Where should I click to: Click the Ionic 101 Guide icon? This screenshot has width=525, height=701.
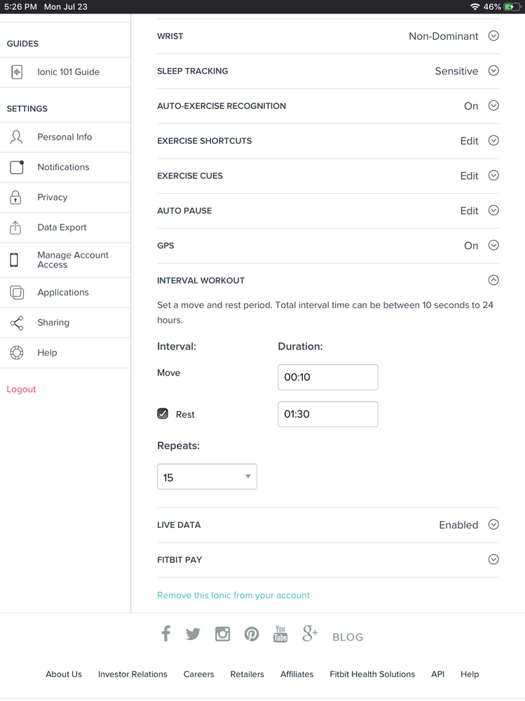17,72
